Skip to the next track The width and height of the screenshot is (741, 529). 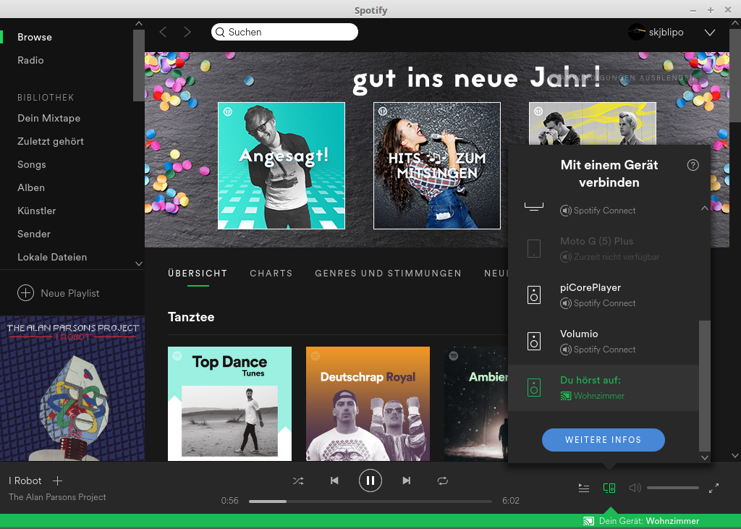(x=407, y=481)
